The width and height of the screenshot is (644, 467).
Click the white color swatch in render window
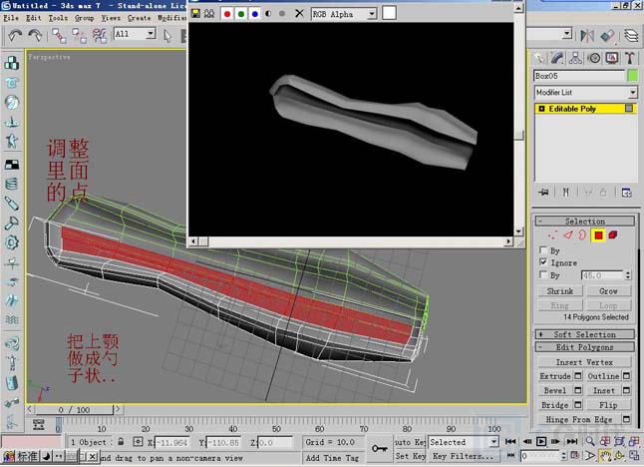pos(389,13)
